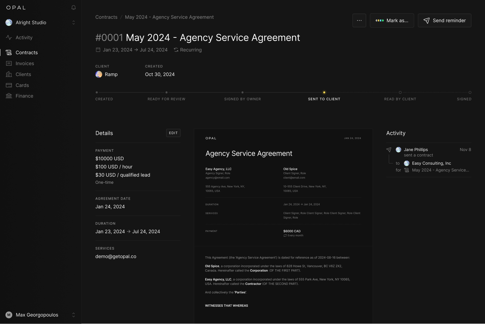Click Send reminder button
Screen dimensions: 485x324
point(444,20)
